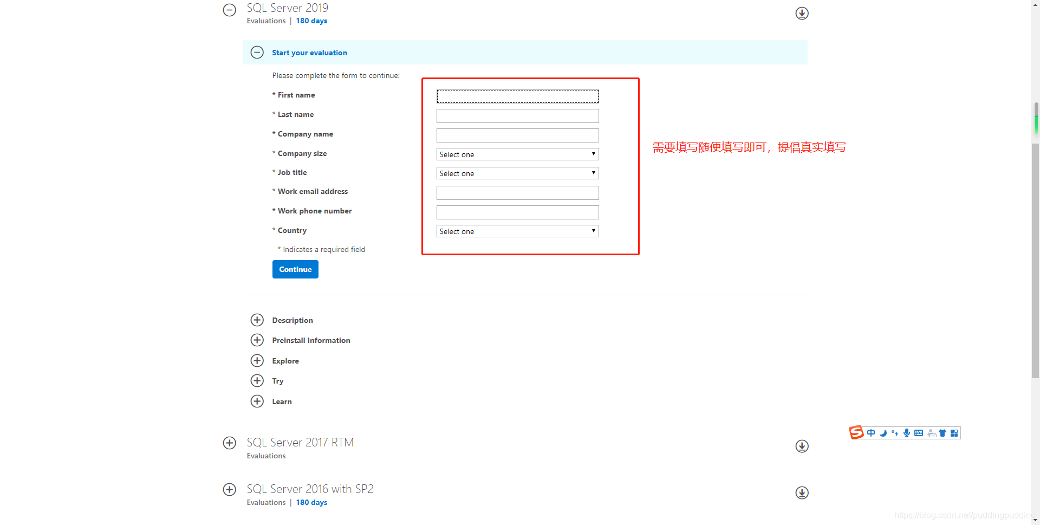Click the Start your evaluation link
Screen dimensions: 1040x525
pyautogui.click(x=309, y=53)
